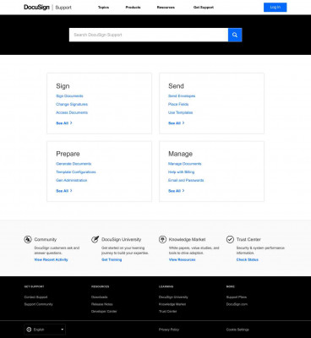The height and width of the screenshot is (338, 311).
Task: Click the DocuSign Support logo
Action: point(47,8)
